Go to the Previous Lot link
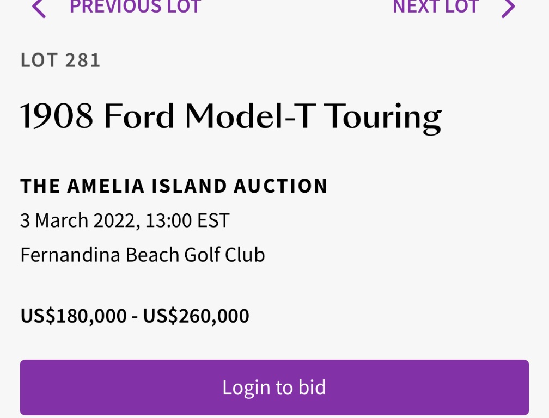 (x=135, y=7)
